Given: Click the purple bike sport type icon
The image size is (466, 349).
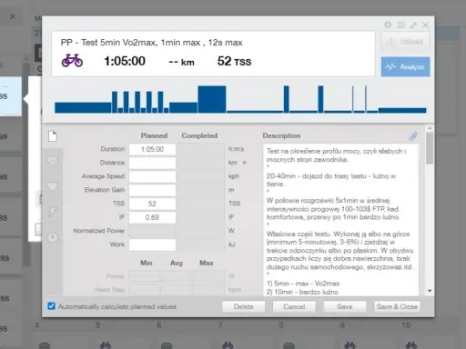Looking at the screenshot, I should (x=72, y=61).
